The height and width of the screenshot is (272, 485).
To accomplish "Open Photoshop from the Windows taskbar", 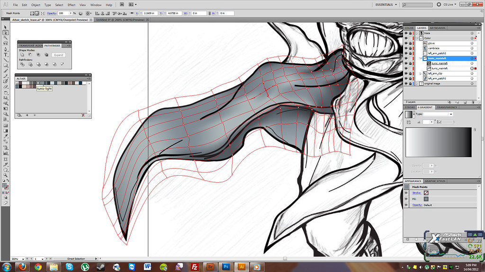I will coord(226,267).
